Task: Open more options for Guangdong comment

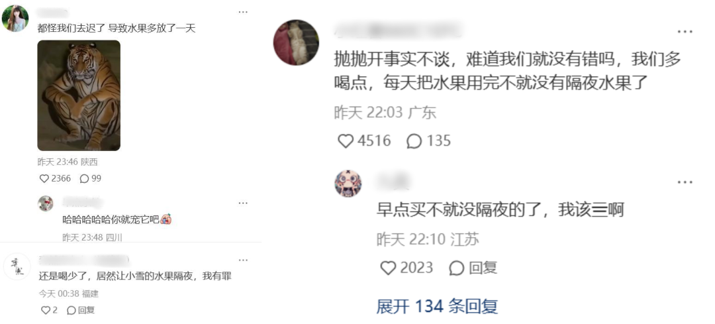Action: (x=685, y=32)
